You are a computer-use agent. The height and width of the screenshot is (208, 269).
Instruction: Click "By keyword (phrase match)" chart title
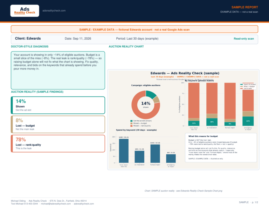pos(199,81)
